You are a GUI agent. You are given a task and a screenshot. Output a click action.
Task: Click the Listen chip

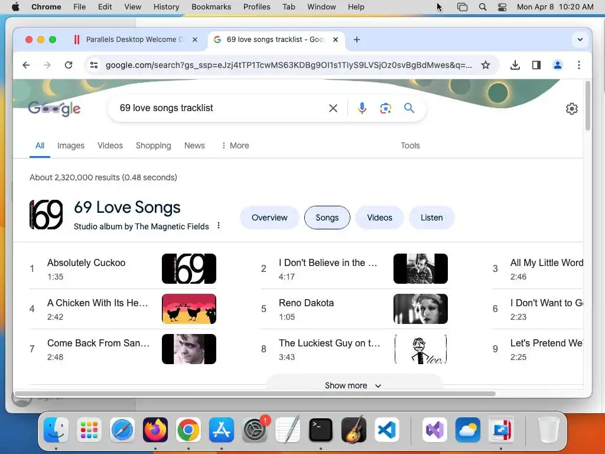(431, 218)
